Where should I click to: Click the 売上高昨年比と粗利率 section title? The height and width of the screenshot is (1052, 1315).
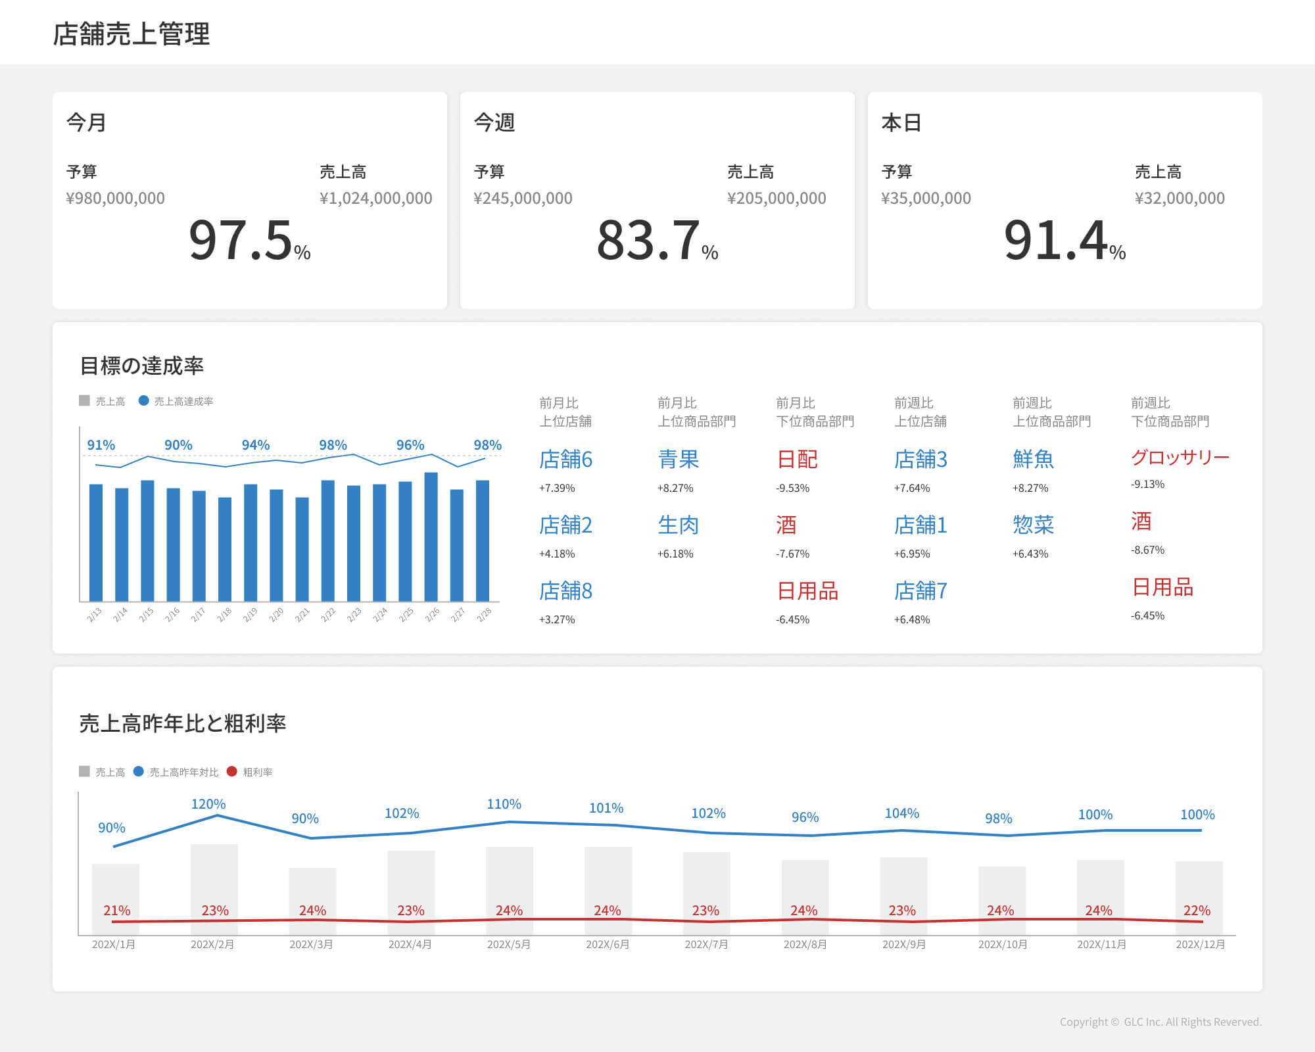pyautogui.click(x=183, y=723)
